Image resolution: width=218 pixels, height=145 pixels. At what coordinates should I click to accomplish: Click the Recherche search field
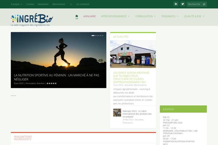[x=197, y=4]
